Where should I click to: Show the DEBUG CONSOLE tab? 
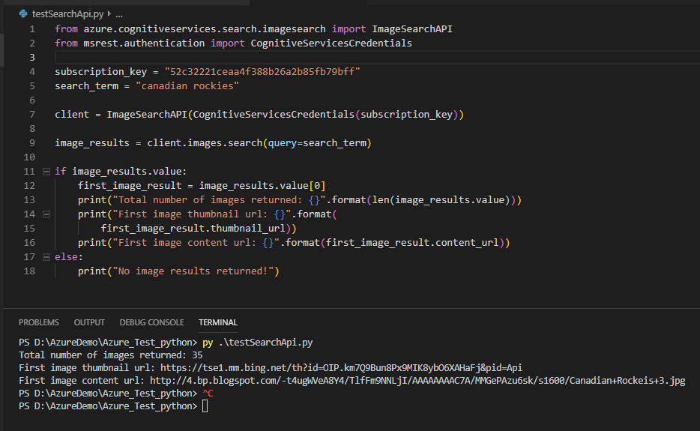(151, 322)
